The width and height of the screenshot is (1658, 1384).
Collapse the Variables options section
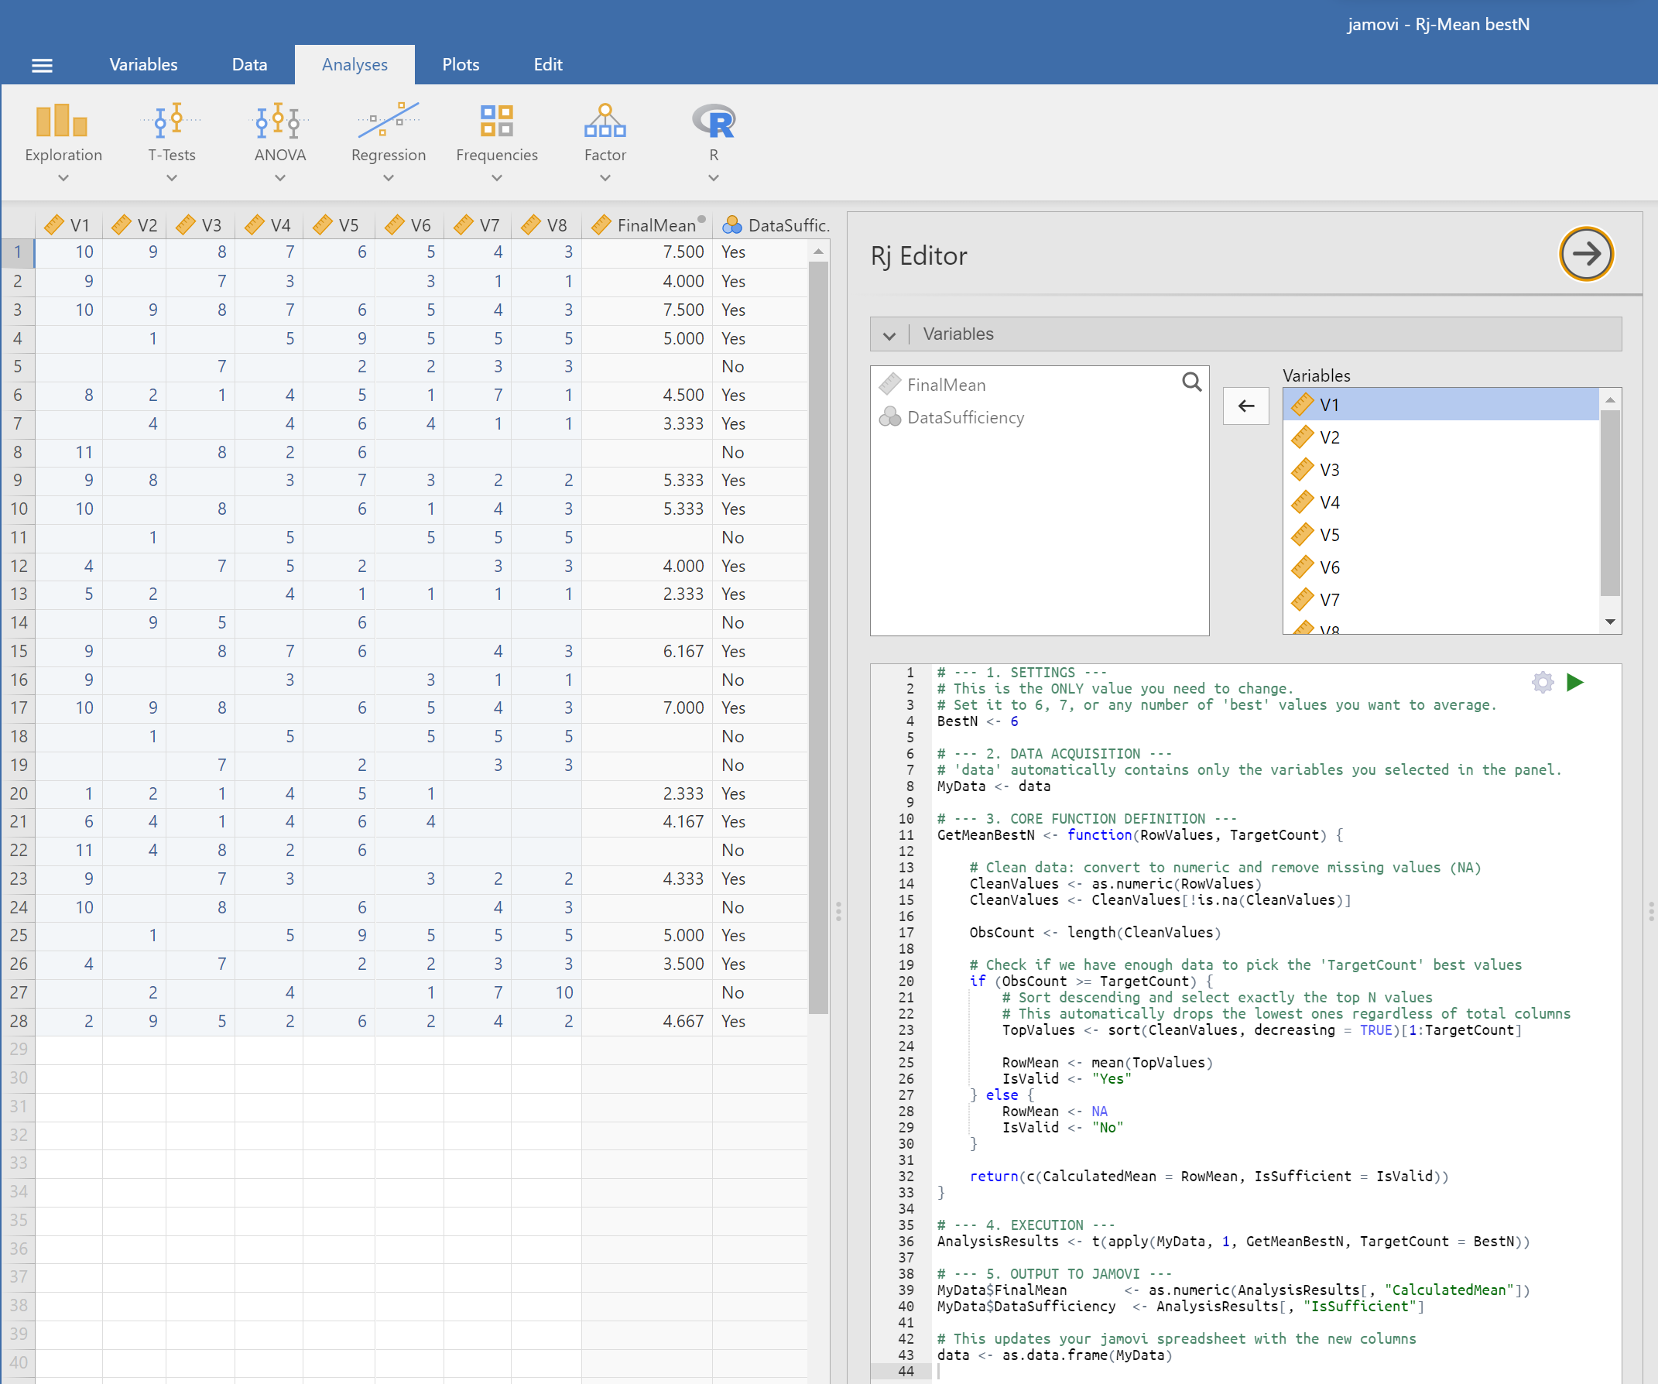pyautogui.click(x=889, y=334)
